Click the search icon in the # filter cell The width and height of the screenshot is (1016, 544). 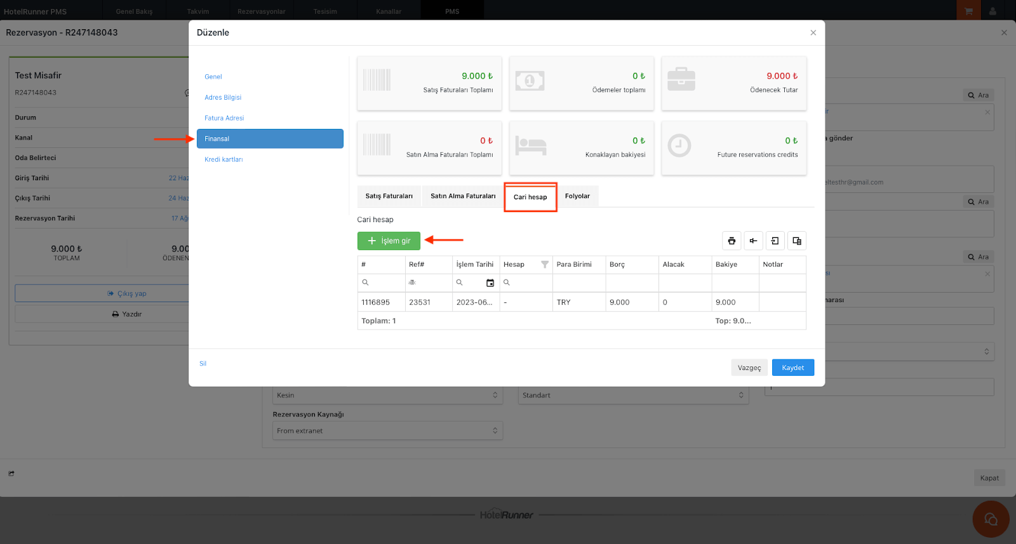tap(365, 282)
